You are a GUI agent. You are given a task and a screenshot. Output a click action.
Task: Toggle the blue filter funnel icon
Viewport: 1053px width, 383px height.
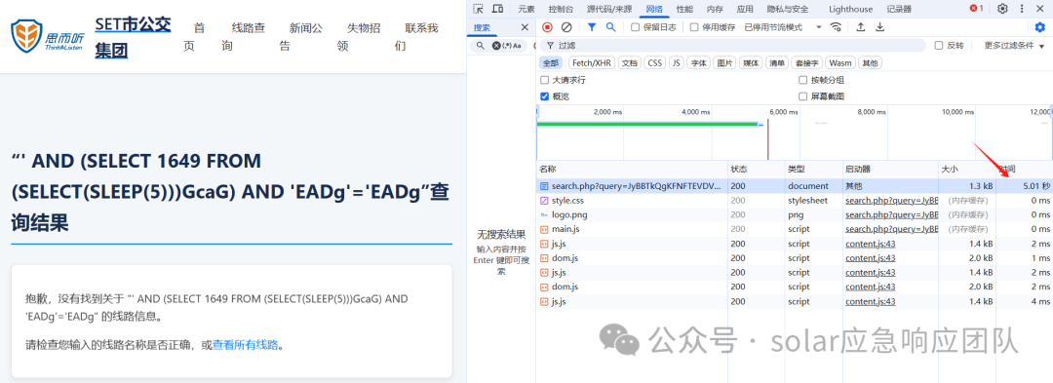(x=592, y=27)
